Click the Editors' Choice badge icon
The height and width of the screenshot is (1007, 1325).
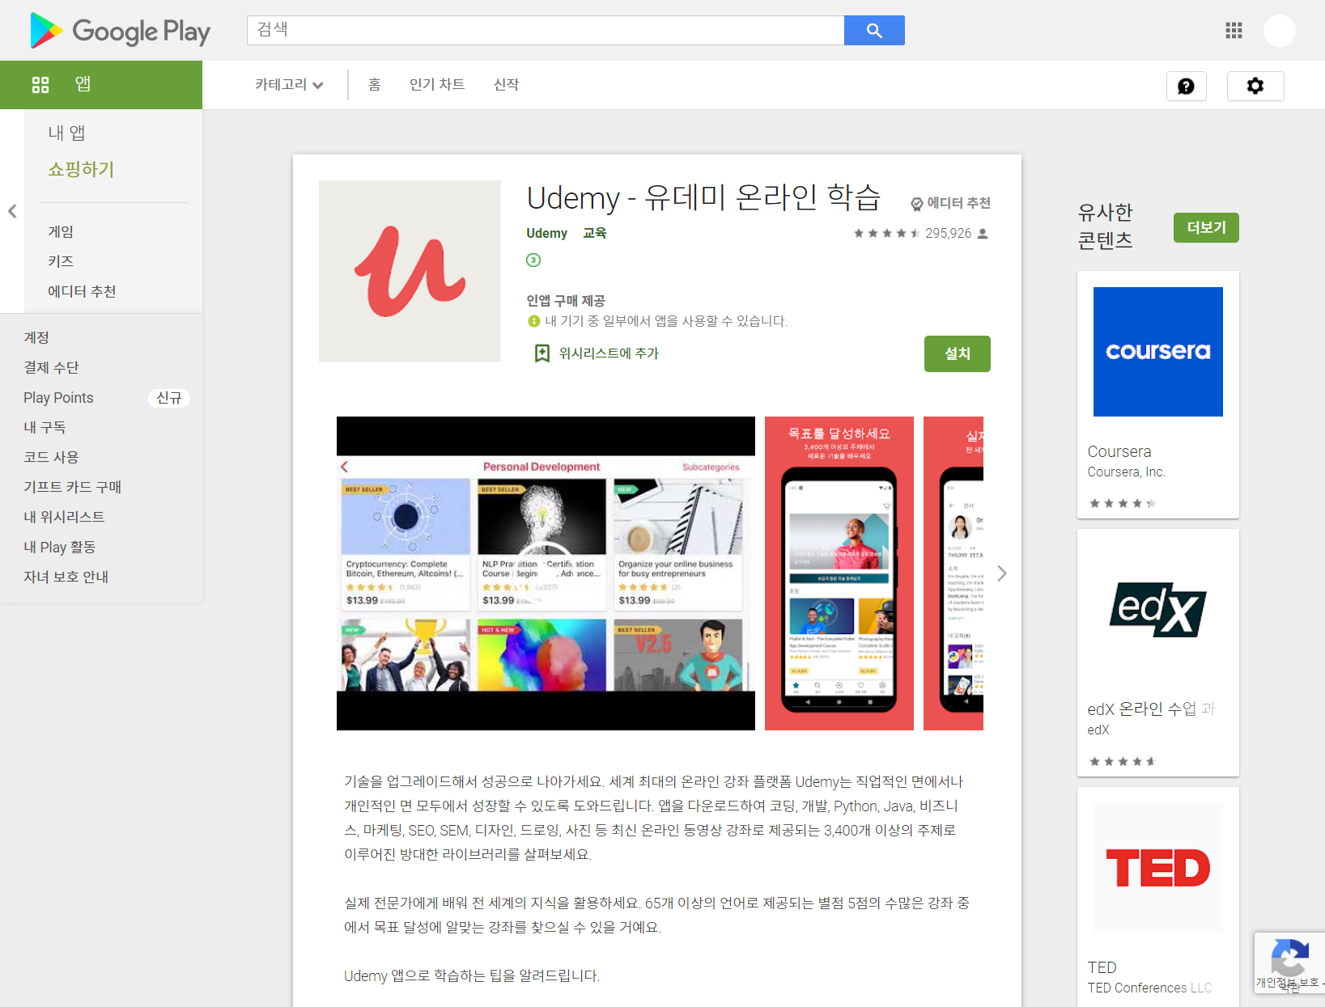tap(917, 204)
